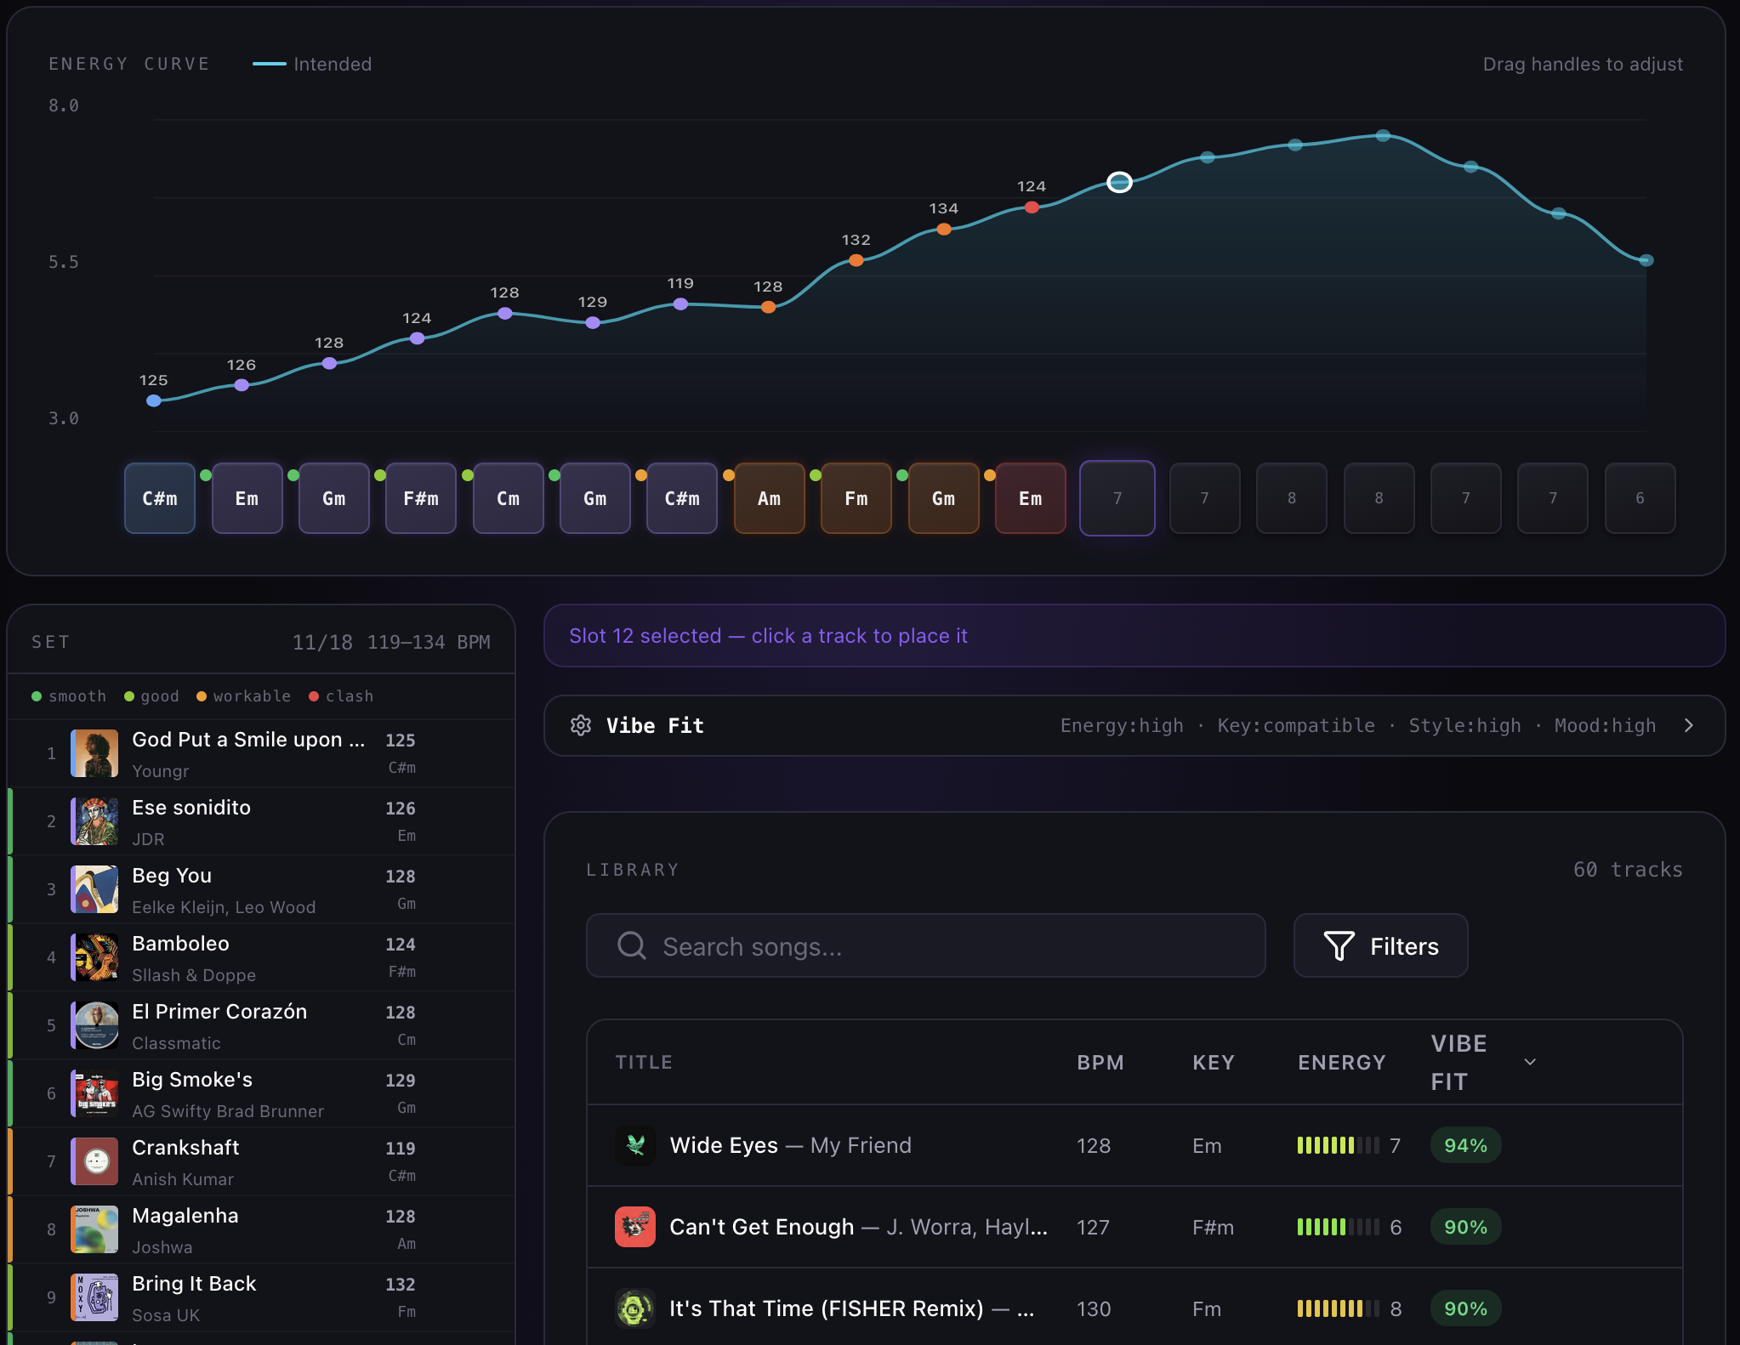
Task: Click the 119 BPM curve point
Action: tap(680, 304)
